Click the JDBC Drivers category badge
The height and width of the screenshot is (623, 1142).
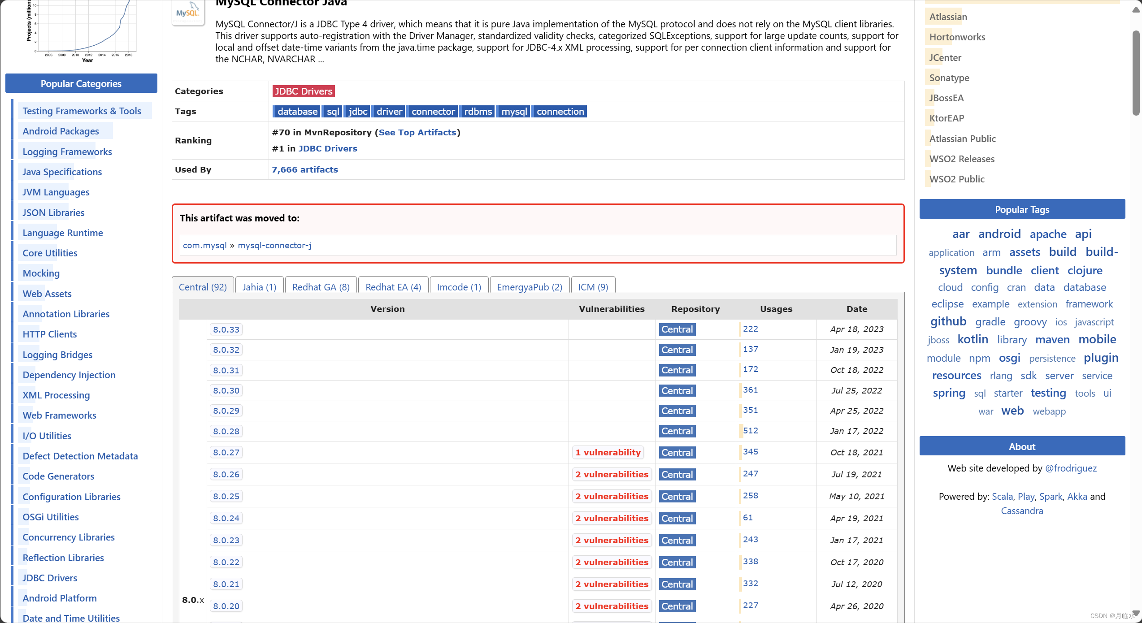[303, 91]
